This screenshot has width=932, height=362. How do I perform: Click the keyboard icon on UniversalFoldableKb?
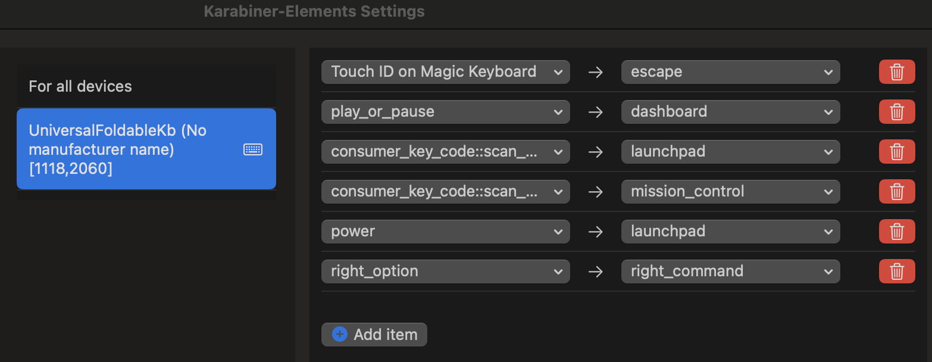click(253, 149)
